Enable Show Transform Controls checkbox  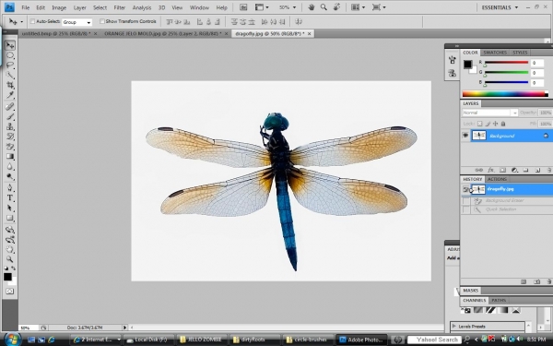coord(102,21)
